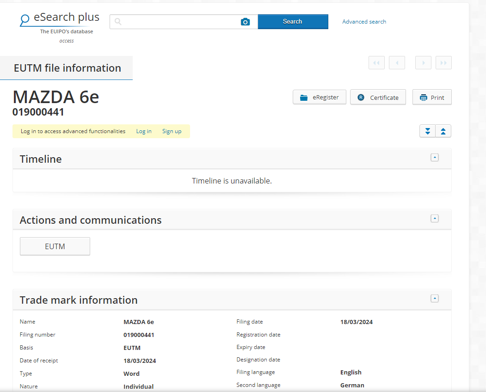This screenshot has width=486, height=392.
Task: Go to next result arrow
Action: point(423,62)
